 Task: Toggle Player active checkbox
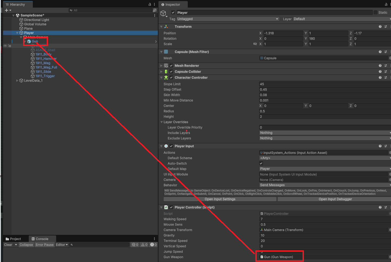[173, 12]
